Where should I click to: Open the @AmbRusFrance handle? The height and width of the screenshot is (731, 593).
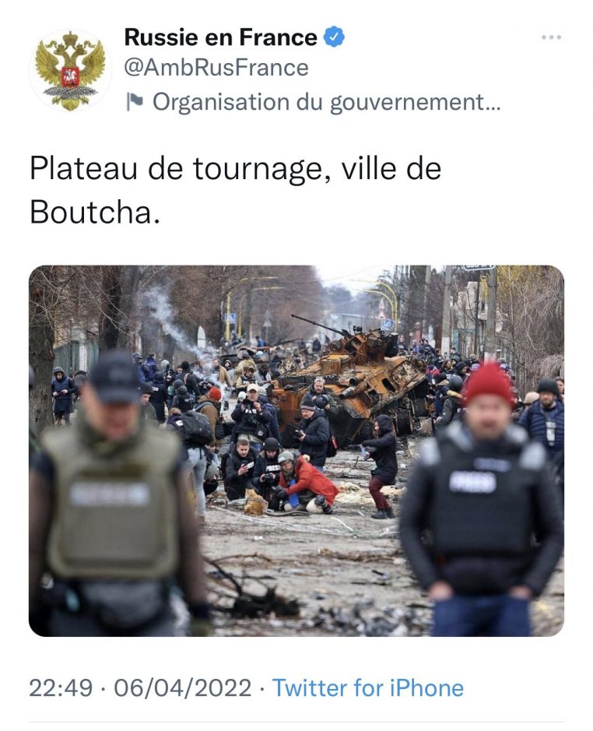pyautogui.click(x=216, y=68)
